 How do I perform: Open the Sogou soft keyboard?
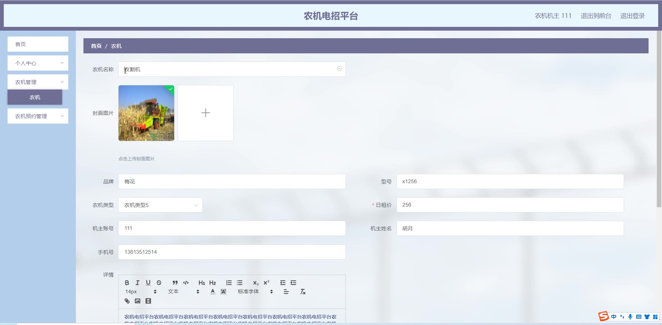[x=639, y=317]
